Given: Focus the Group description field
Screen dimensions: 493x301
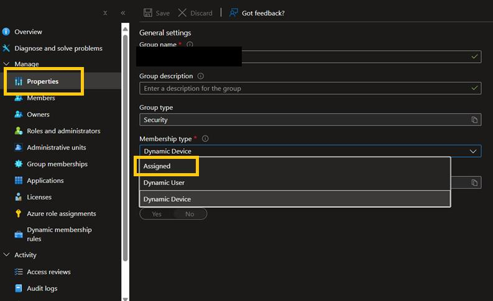Looking at the screenshot, I should (x=310, y=88).
